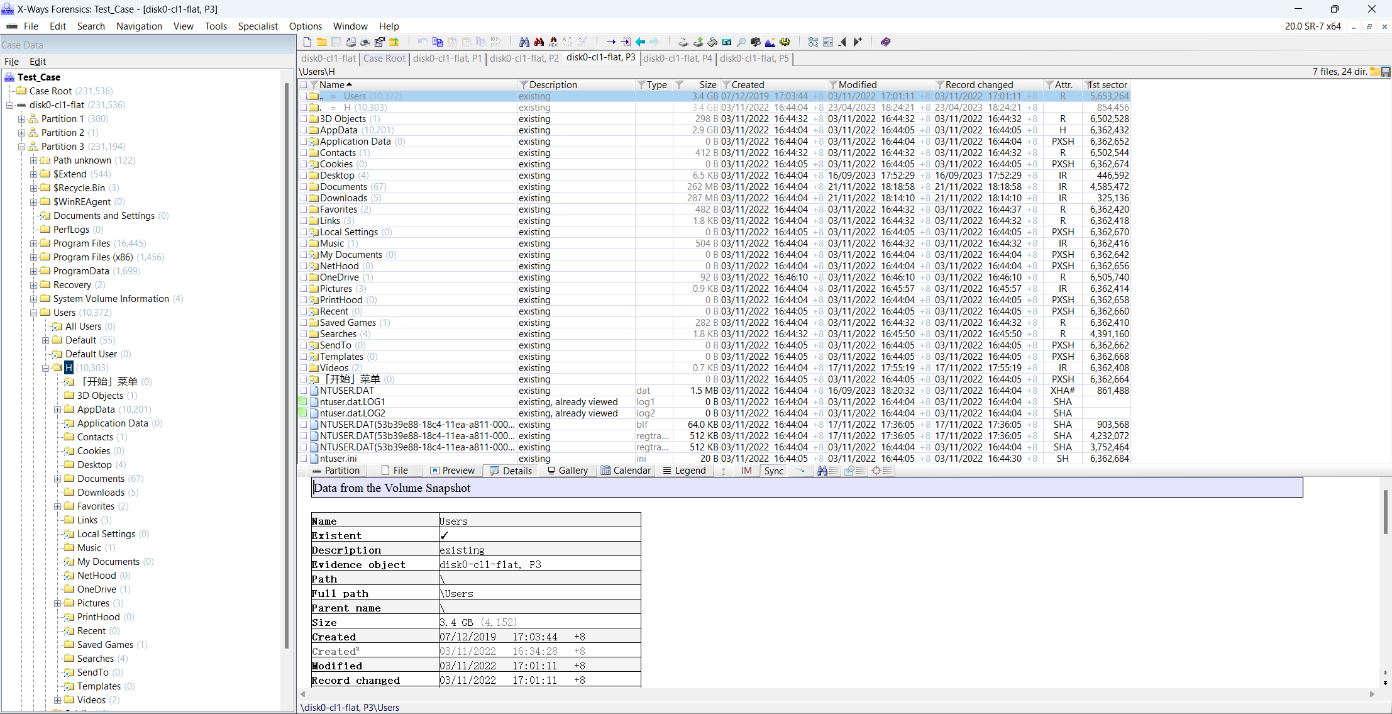The width and height of the screenshot is (1392, 714).
Task: Click the blue binoculars Find Text icon
Action: 524,42
